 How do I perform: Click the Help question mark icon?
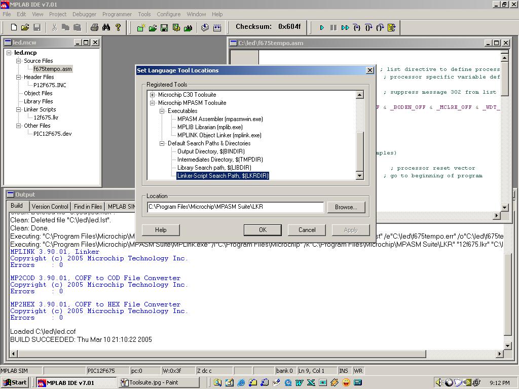tap(118, 27)
